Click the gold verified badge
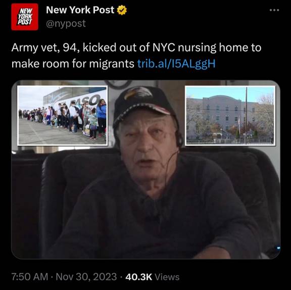291x290 pixels. point(122,10)
